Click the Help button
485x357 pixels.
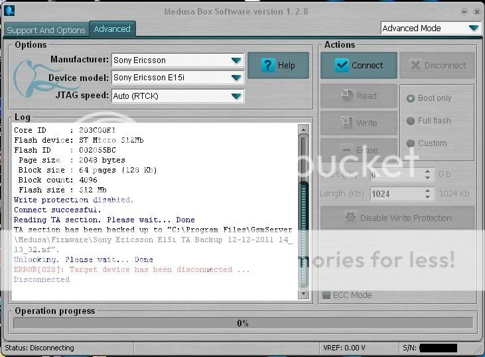(278, 65)
